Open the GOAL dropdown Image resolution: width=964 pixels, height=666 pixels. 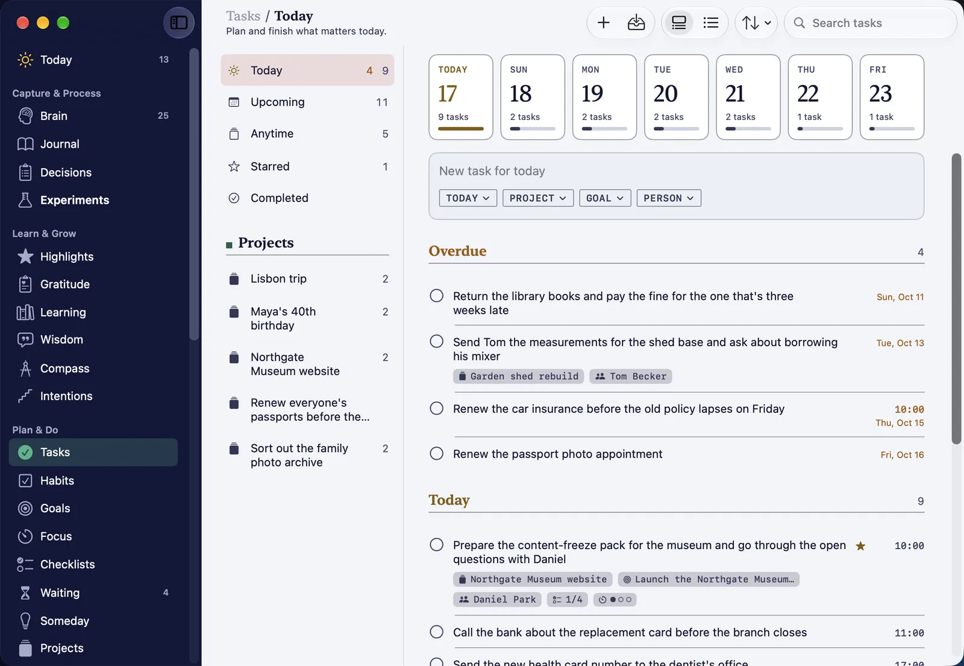[x=605, y=198]
